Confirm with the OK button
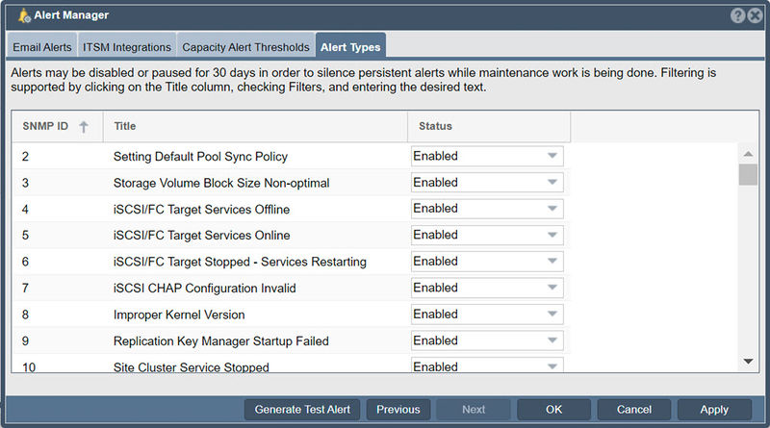Image resolution: width=770 pixels, height=428 pixels. click(x=554, y=410)
